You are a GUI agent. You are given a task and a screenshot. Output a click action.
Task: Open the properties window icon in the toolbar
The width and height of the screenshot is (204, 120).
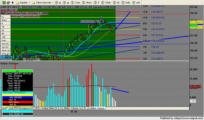8,3
